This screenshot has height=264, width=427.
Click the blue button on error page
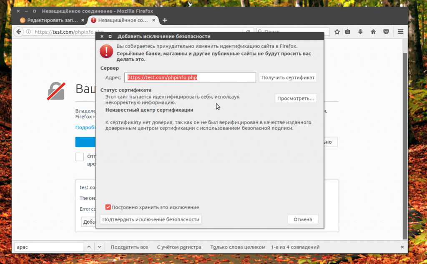pyautogui.click(x=85, y=142)
